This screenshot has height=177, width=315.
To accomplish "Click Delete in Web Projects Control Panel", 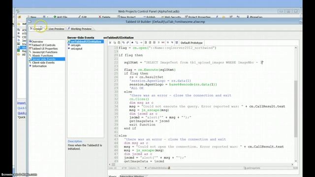I will pyautogui.click(x=104, y=17).
